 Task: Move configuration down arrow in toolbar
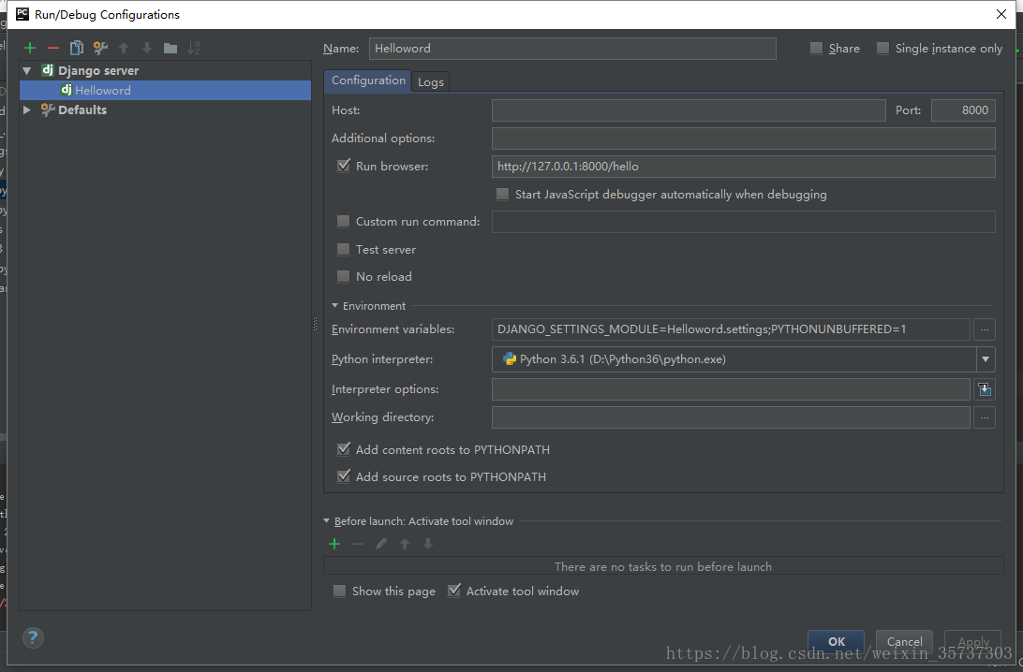click(x=147, y=48)
